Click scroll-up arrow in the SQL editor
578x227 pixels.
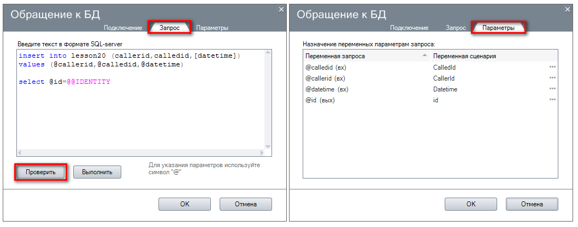[x=268, y=53]
